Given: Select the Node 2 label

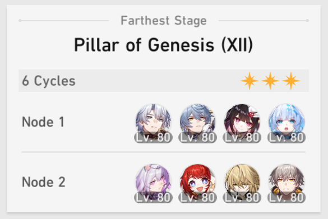Looking at the screenshot, I should pyautogui.click(x=44, y=182).
